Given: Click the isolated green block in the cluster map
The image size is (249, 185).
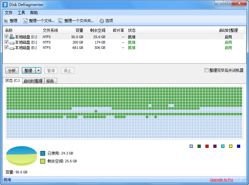Looking at the screenshot, I should tap(96, 111).
